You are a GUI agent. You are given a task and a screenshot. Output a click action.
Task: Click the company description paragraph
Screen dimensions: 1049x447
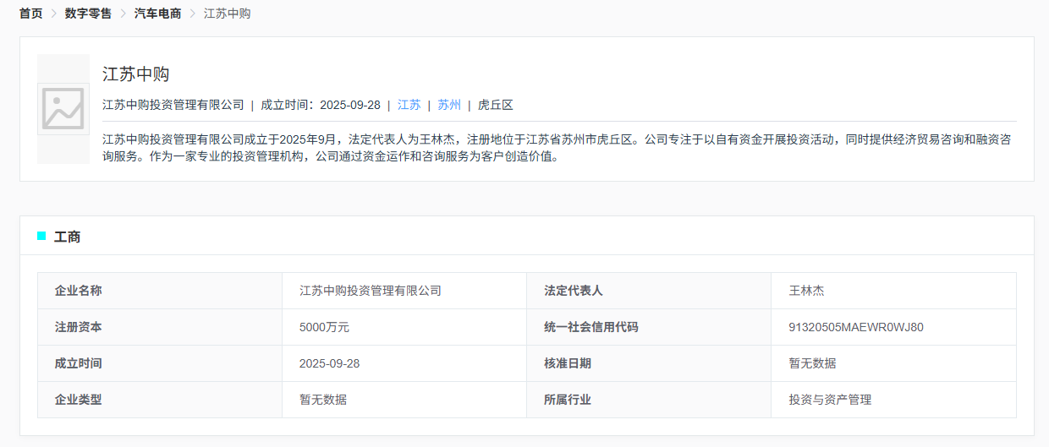pyautogui.click(x=558, y=148)
